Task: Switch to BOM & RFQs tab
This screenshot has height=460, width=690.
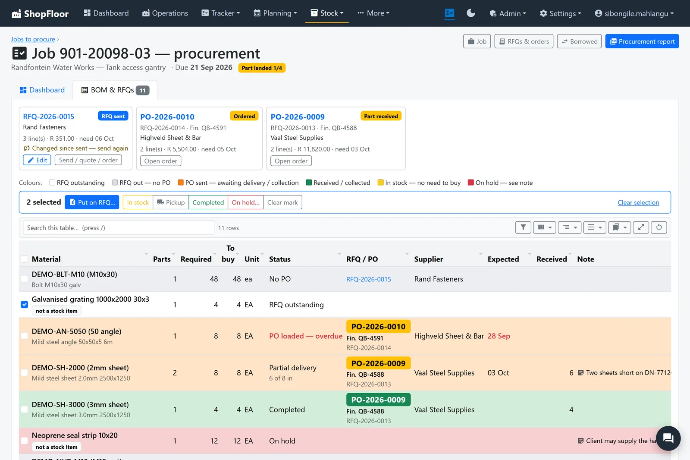Action: [x=115, y=90]
